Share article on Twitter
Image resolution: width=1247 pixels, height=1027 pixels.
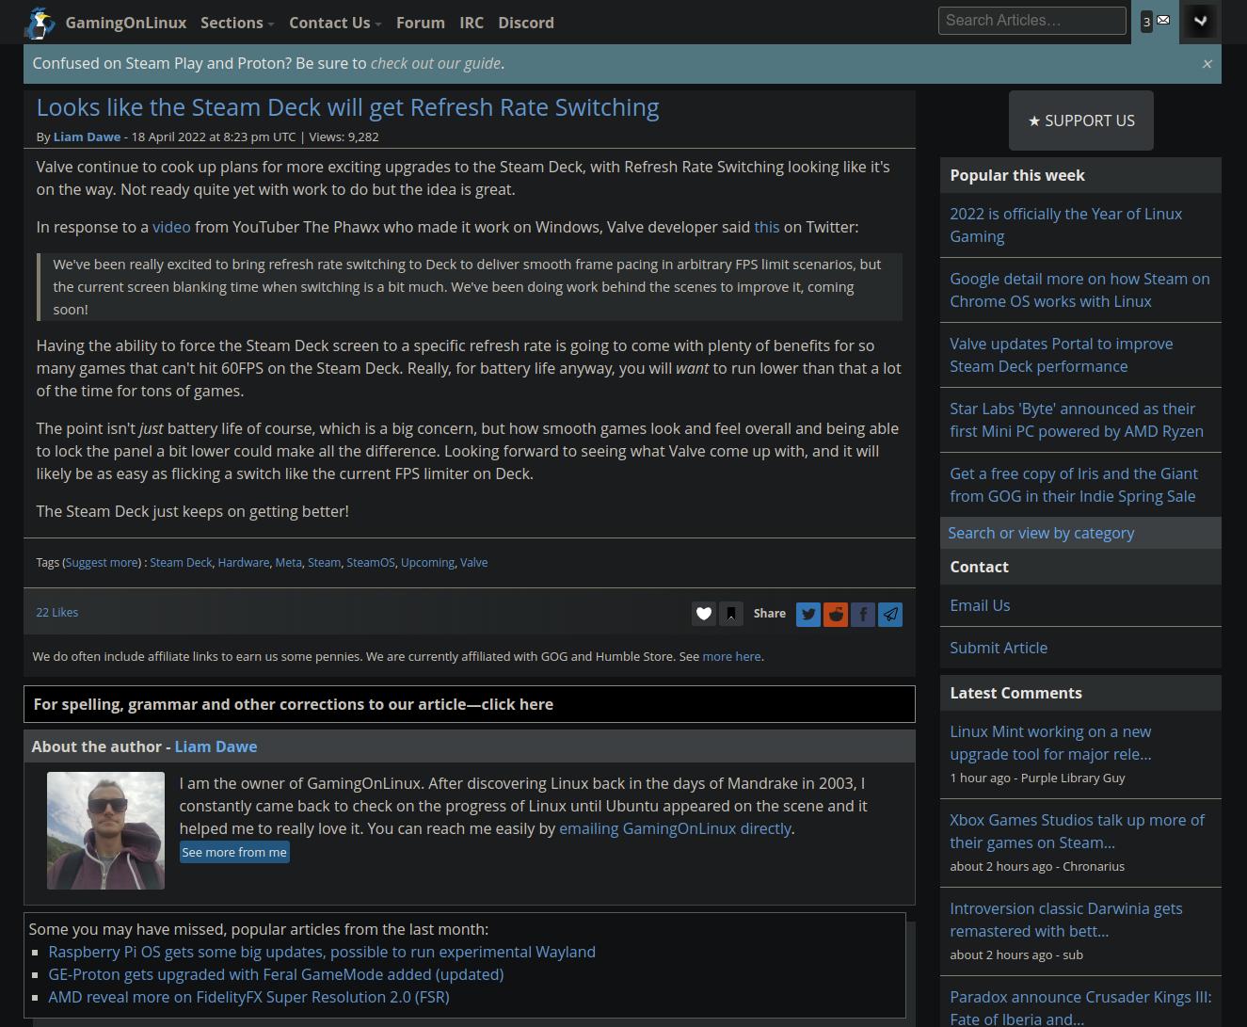808,614
